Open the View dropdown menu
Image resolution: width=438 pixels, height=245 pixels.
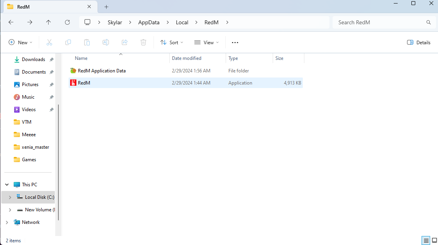pyautogui.click(x=206, y=42)
